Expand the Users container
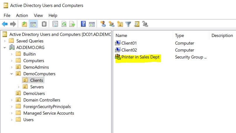This screenshot has width=236, height=133. pos(12,120)
